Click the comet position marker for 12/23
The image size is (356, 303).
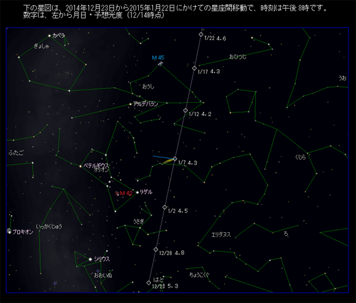[149, 283]
